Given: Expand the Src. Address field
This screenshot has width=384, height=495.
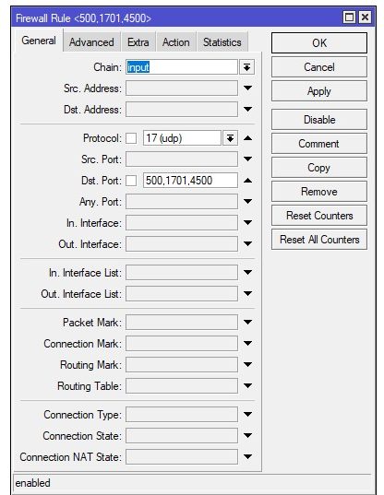Looking at the screenshot, I should (x=247, y=88).
